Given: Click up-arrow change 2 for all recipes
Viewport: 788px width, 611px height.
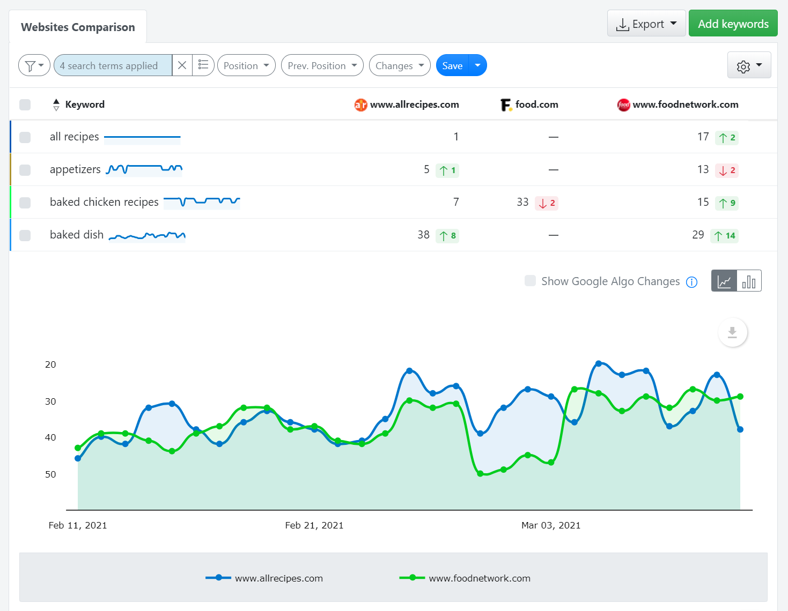Looking at the screenshot, I should (727, 138).
